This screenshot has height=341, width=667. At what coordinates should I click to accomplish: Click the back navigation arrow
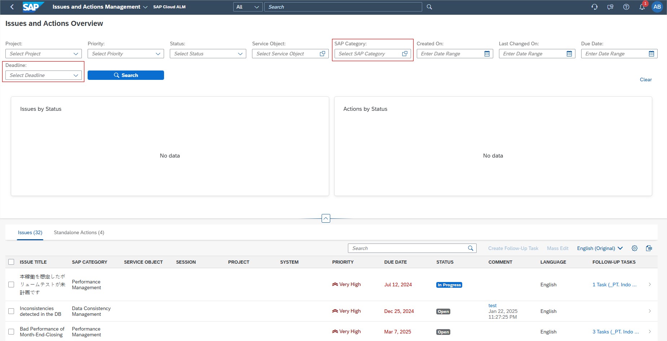pos(12,7)
